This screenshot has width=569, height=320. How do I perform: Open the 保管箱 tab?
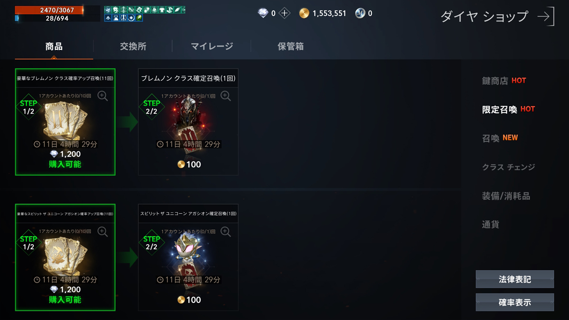[291, 46]
